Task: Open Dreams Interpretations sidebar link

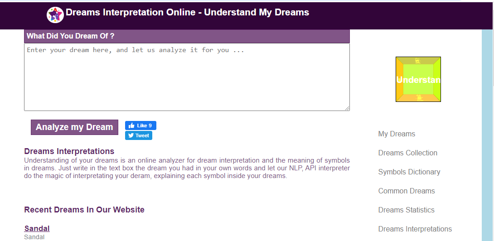Action: pyautogui.click(x=415, y=229)
